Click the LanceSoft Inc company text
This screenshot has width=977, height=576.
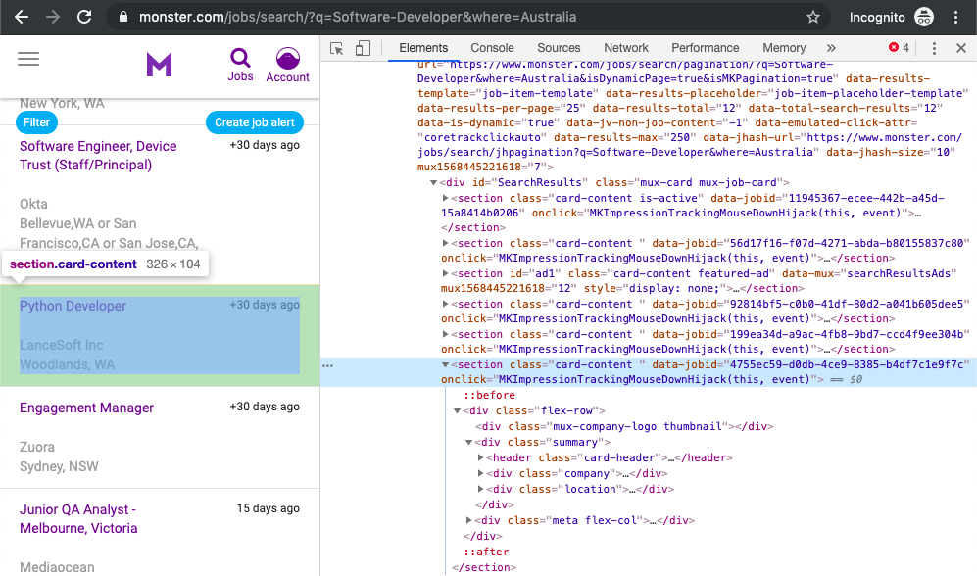pos(61,345)
